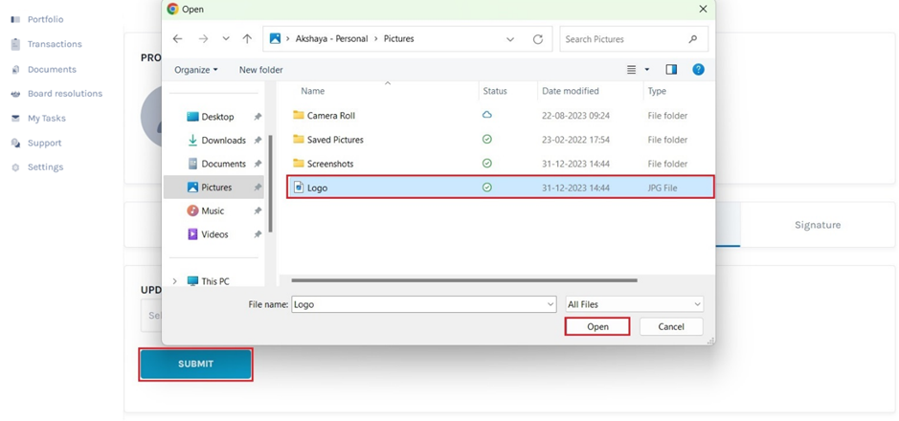The height and width of the screenshot is (421, 899).
Task: Change view layout icon
Action: point(631,69)
